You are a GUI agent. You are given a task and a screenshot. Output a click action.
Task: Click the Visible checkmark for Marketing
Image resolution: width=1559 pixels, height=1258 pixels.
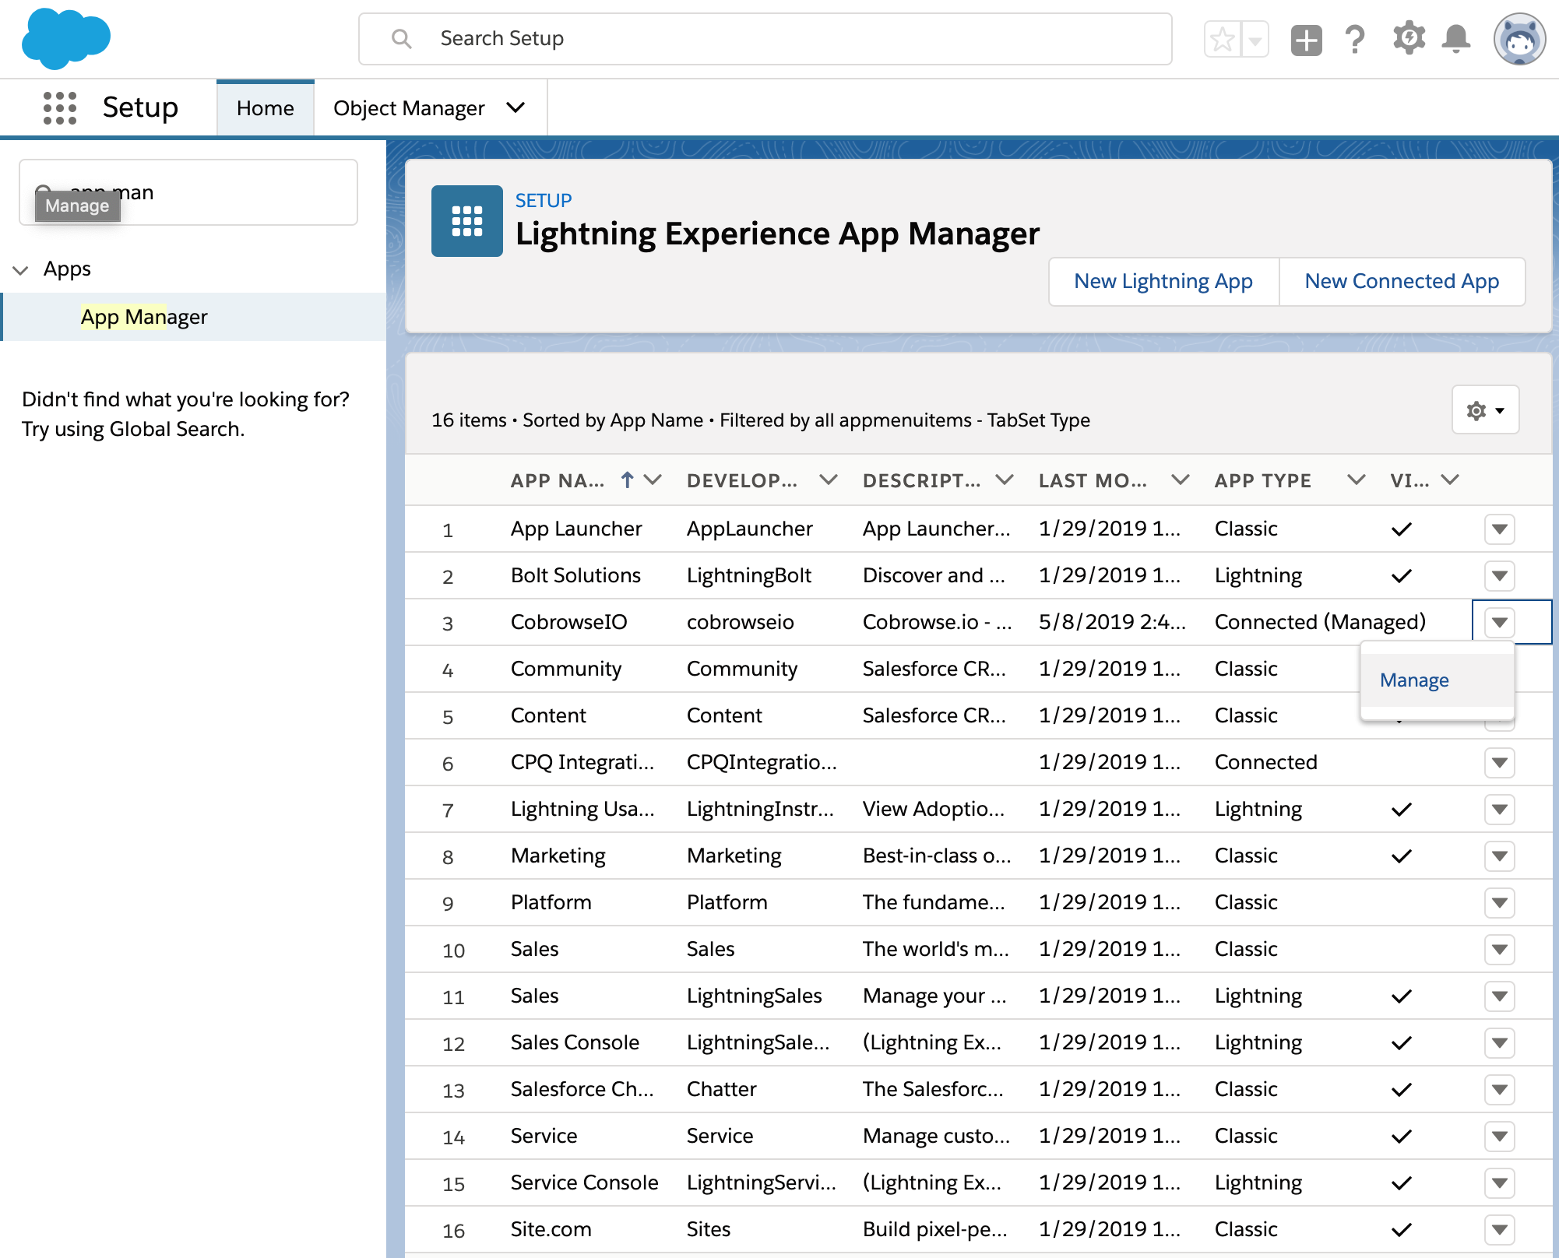(x=1402, y=856)
